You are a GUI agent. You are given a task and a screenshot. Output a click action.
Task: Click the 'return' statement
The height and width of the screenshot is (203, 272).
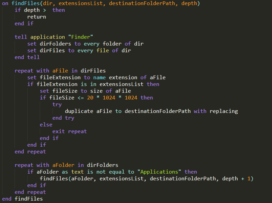click(37, 17)
